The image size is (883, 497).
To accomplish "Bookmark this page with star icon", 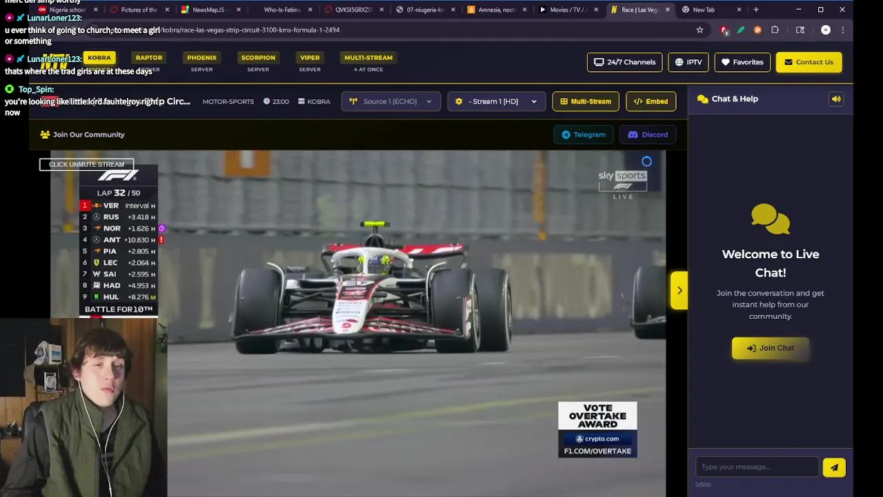I will (700, 30).
